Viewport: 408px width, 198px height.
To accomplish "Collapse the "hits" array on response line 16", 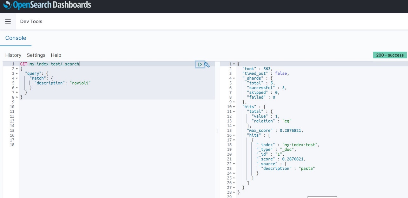I will pos(234,135).
